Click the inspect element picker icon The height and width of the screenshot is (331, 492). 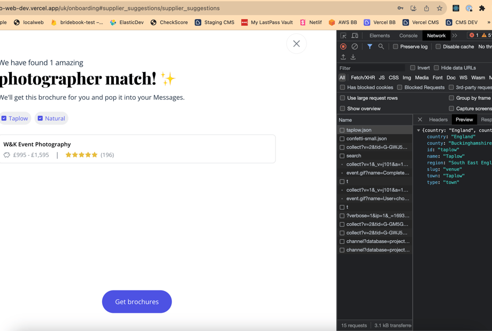pyautogui.click(x=343, y=36)
